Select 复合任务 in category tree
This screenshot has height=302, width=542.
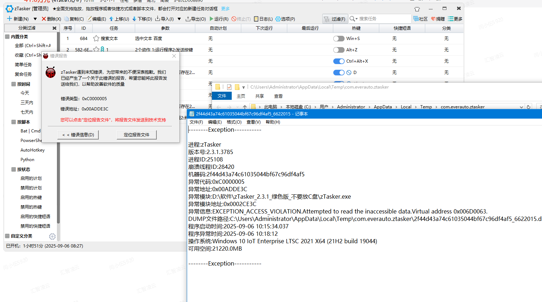tap(23, 74)
